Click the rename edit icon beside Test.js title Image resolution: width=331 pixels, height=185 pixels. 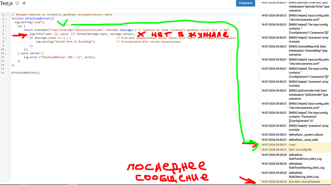coord(24,3)
